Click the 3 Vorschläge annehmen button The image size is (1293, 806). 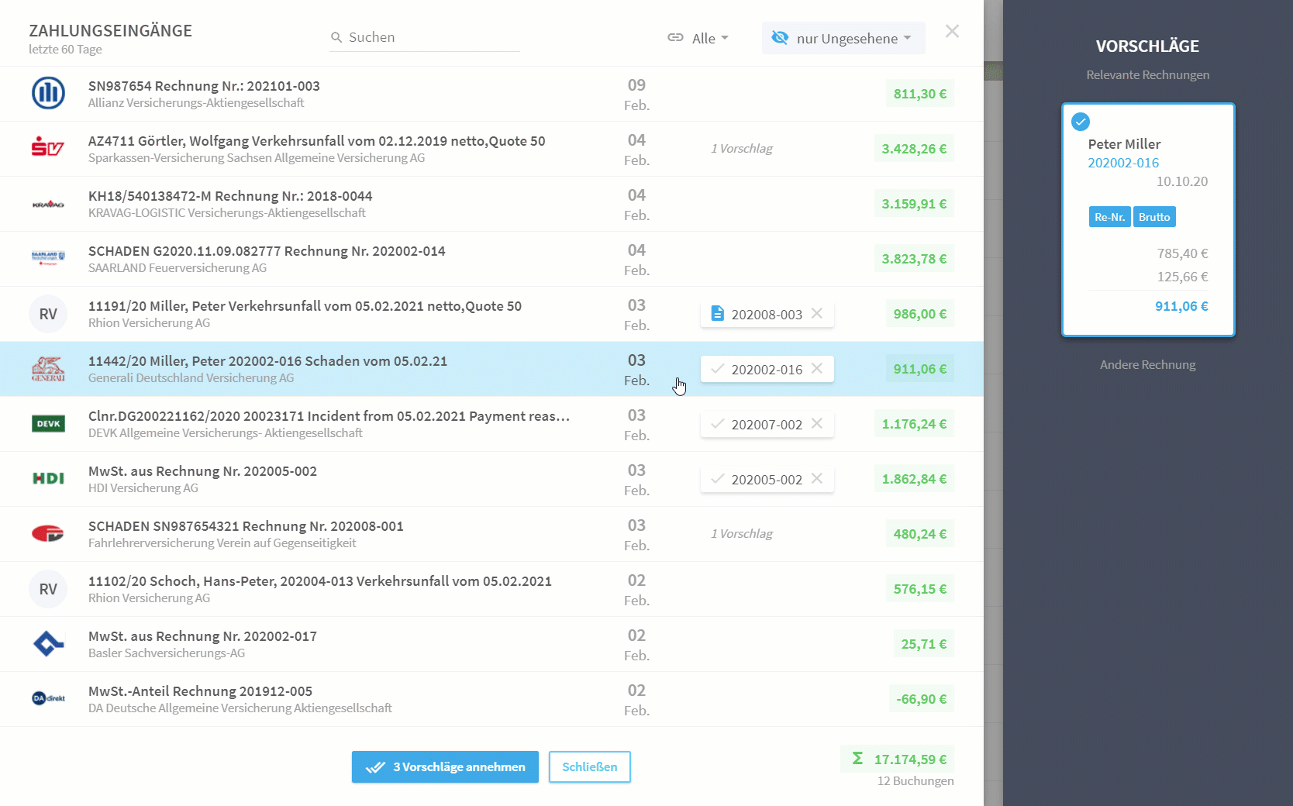445,767
